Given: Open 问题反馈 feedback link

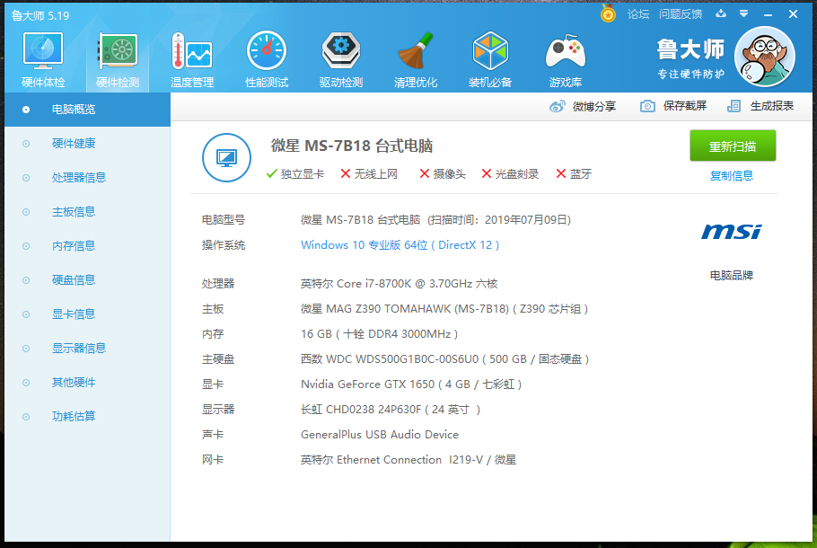Looking at the screenshot, I should click(681, 14).
